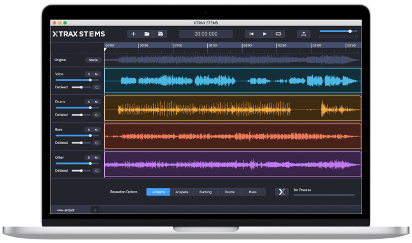Mute the Voice track
Viewport: 412px width, 243px height.
point(96,74)
